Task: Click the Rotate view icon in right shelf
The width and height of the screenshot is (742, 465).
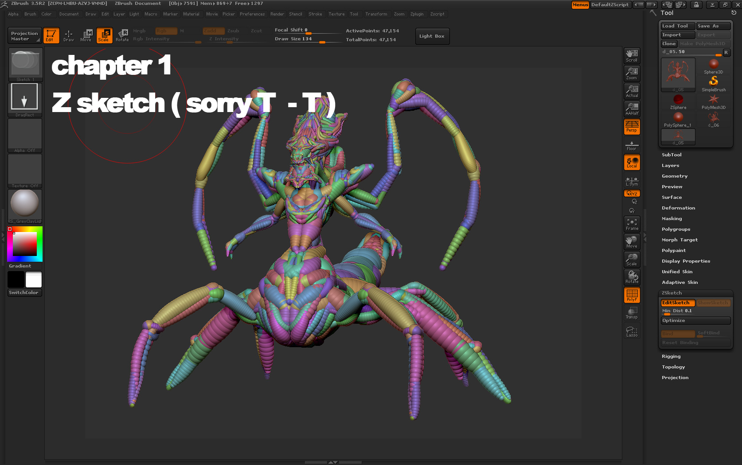Action: pyautogui.click(x=632, y=277)
